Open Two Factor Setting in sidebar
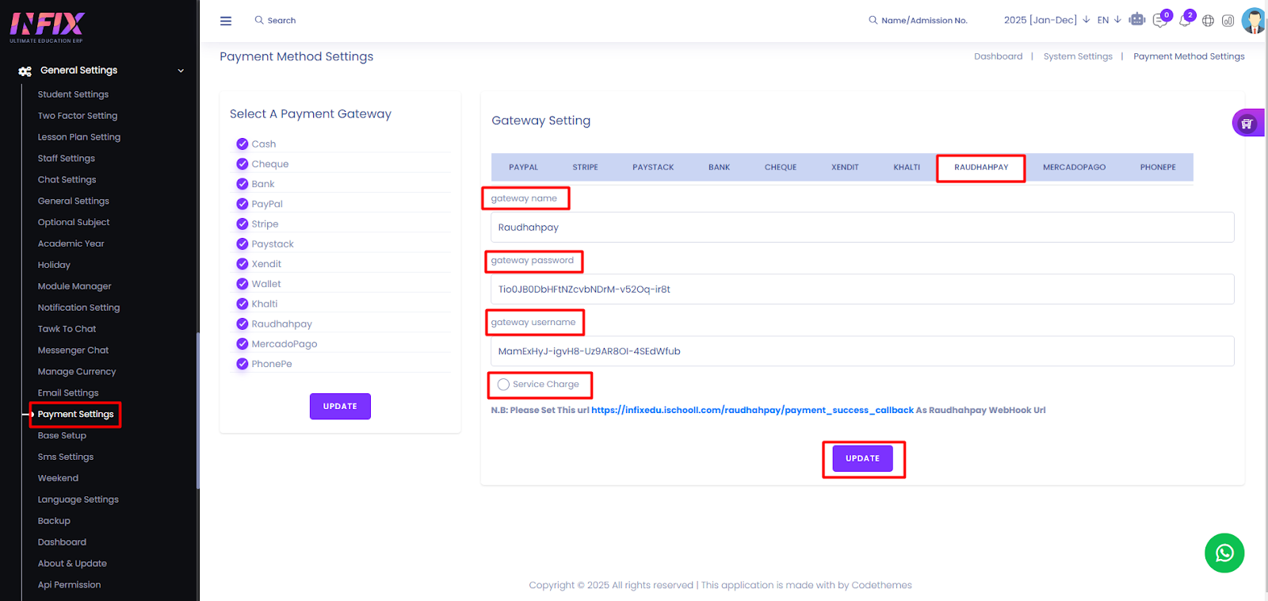 (x=78, y=116)
